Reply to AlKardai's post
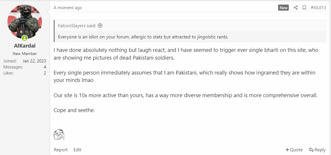 point(317,150)
